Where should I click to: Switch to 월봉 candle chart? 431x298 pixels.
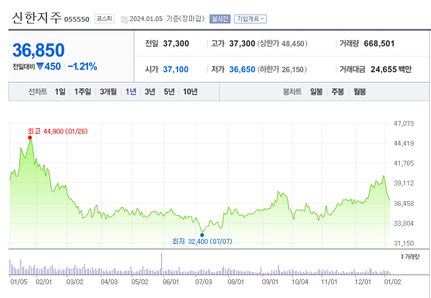click(359, 92)
